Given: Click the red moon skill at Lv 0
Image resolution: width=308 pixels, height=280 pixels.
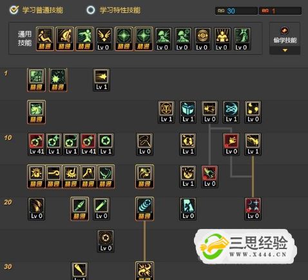Looking at the screenshot, I should coord(253,209).
